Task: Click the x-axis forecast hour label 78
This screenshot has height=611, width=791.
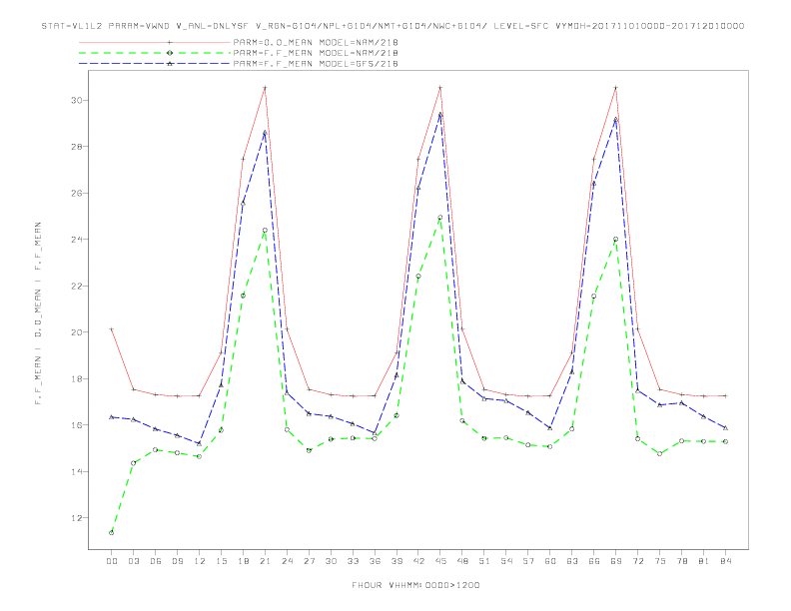Action: click(x=682, y=561)
